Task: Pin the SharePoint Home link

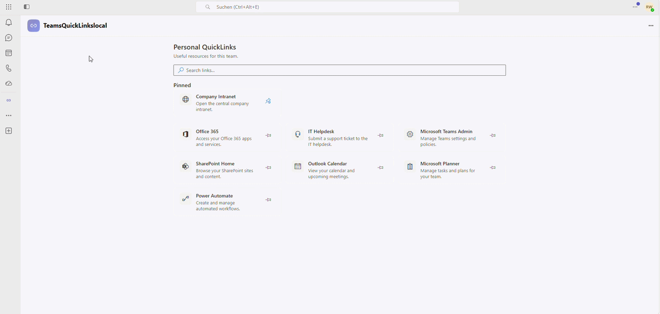Action: tap(269, 168)
